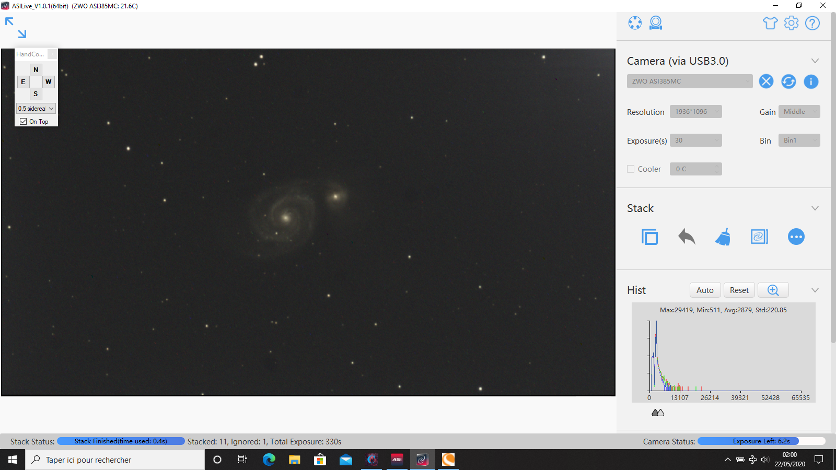The width and height of the screenshot is (836, 470).
Task: Click the HandCo... panel title
Action: coord(30,54)
